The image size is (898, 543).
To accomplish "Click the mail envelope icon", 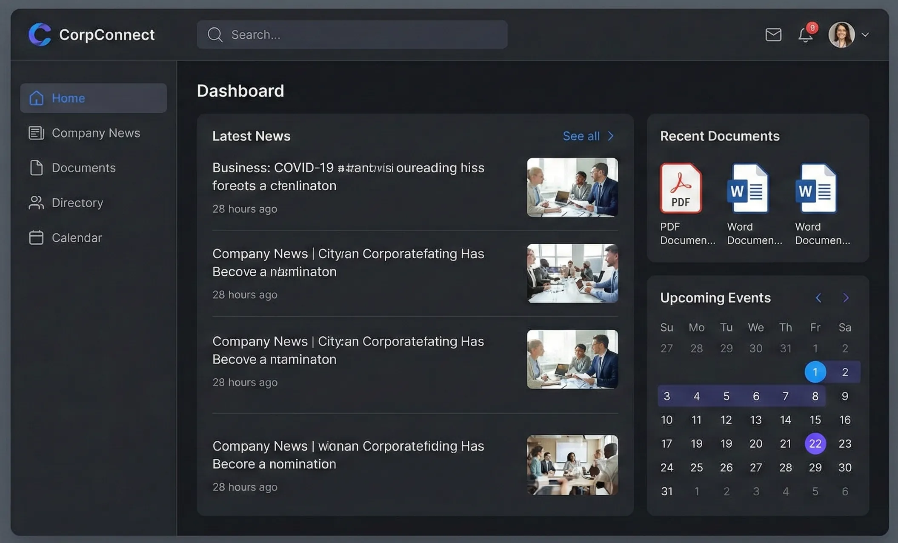I will 773,34.
